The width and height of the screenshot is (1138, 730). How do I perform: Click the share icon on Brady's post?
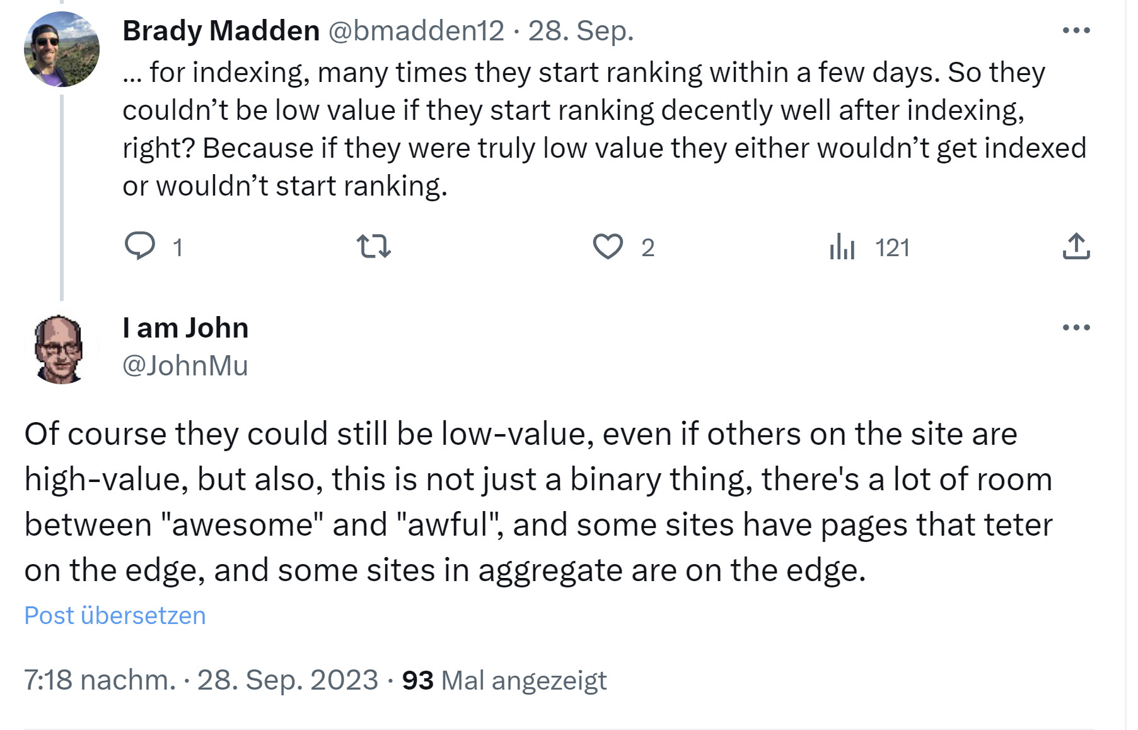(1076, 246)
